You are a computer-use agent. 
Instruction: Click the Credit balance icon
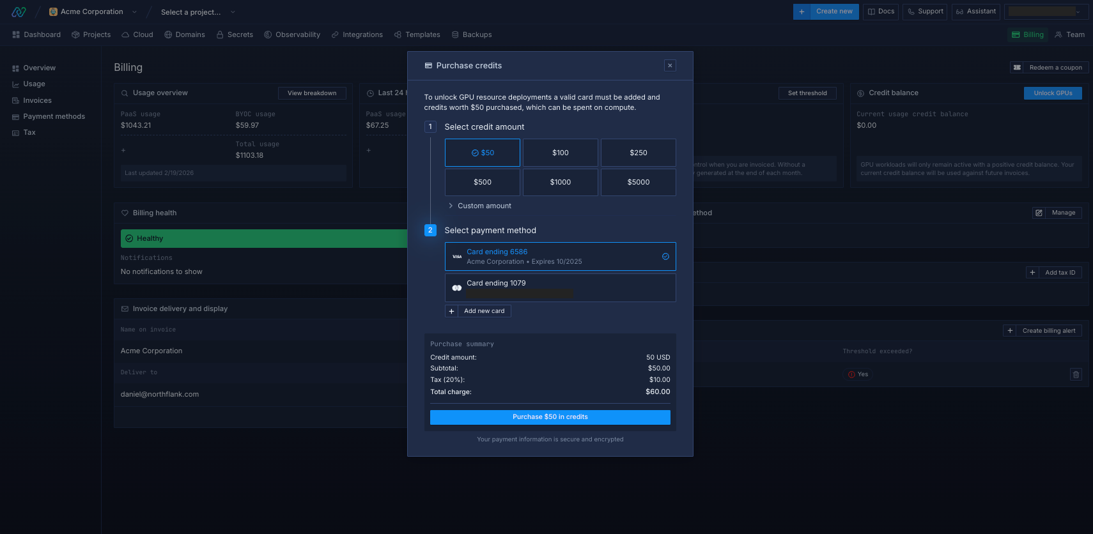861,93
